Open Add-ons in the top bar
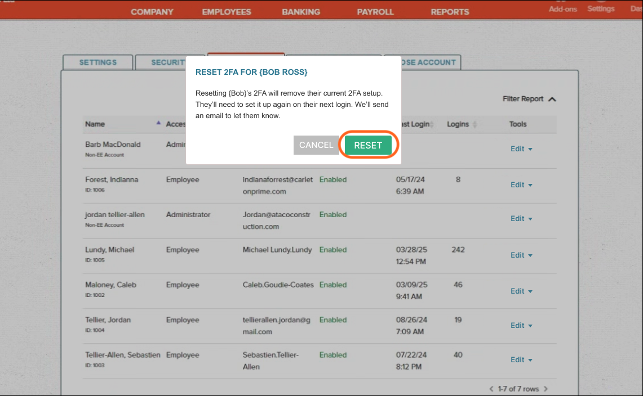This screenshot has width=643, height=396. [x=563, y=9]
